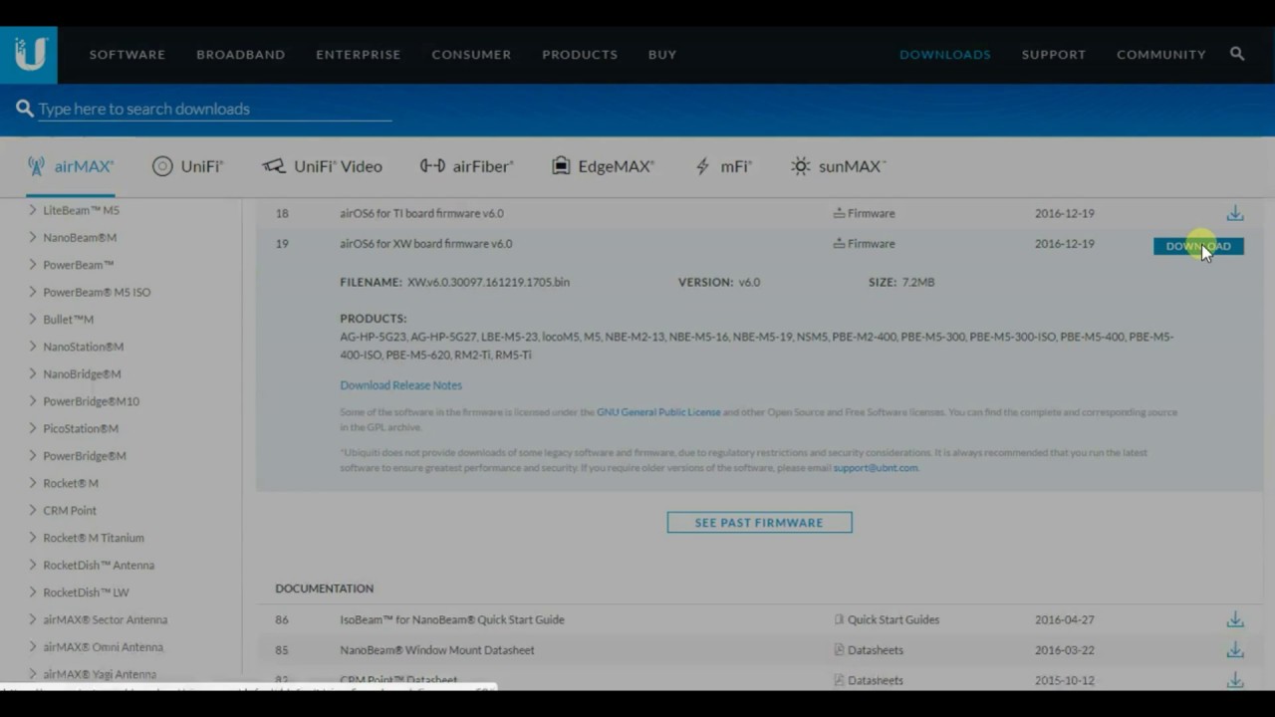The width and height of the screenshot is (1275, 717).
Task: Download IsoBeam for NanoBeam Quick Start Guide
Action: point(1235,619)
